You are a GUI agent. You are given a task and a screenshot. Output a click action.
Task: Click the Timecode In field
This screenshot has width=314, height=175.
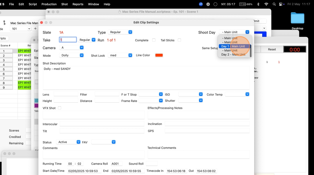176,171
